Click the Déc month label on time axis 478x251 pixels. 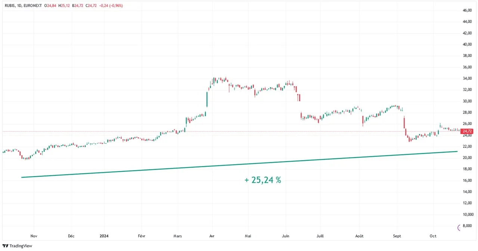[x=71, y=236]
